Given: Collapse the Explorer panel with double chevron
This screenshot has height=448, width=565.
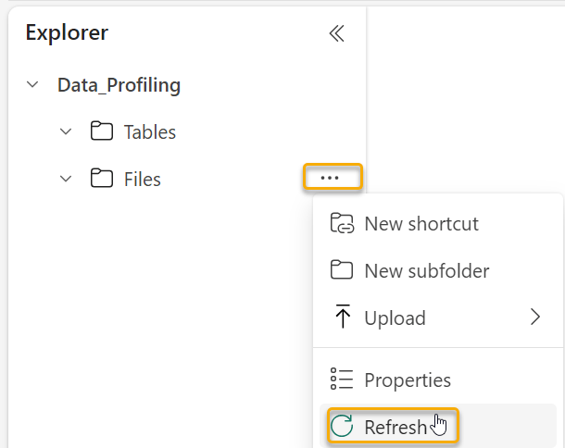Looking at the screenshot, I should pos(336,34).
